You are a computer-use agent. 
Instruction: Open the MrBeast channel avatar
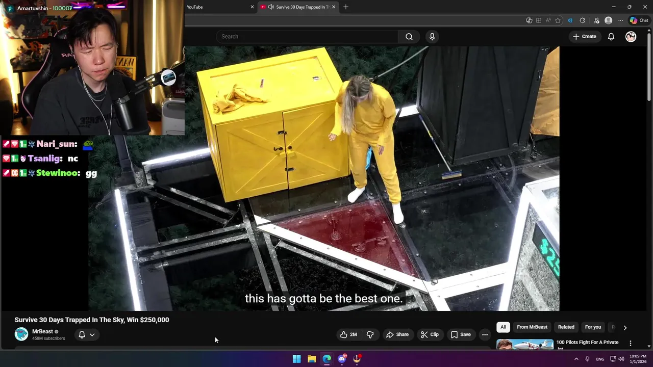[21, 334]
